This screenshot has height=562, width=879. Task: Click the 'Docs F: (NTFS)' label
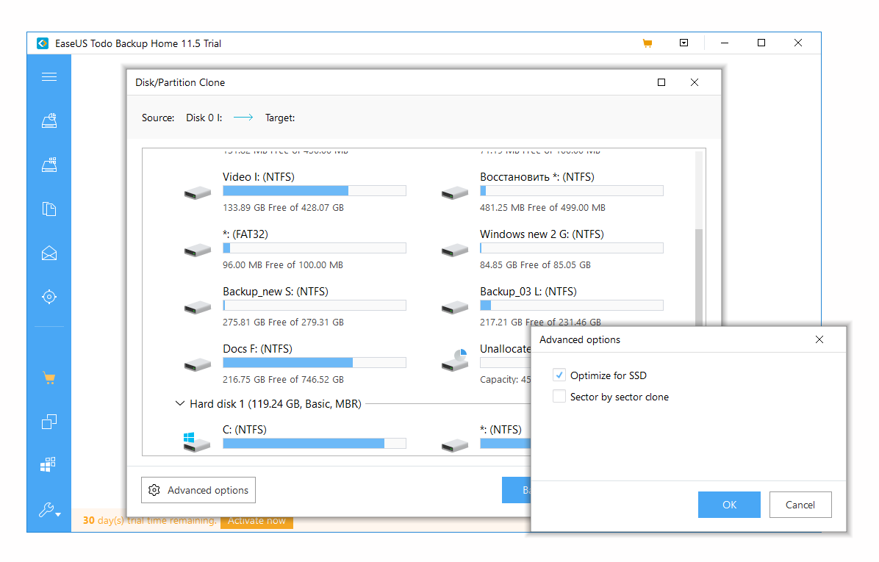pyautogui.click(x=257, y=348)
